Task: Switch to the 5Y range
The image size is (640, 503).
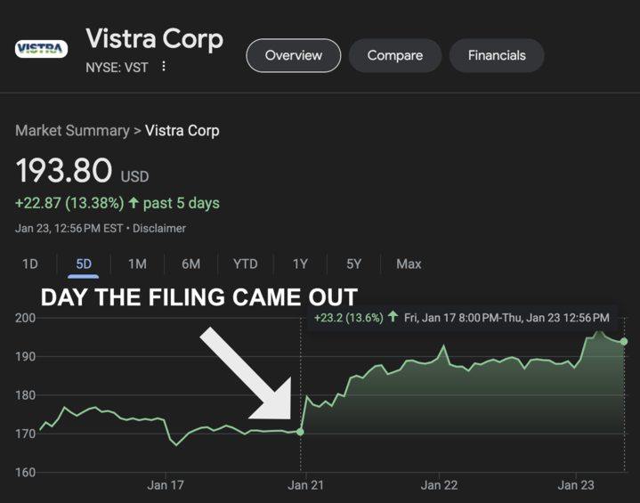Action: [x=353, y=264]
